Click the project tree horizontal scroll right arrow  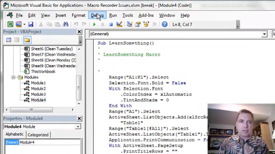(72, 110)
